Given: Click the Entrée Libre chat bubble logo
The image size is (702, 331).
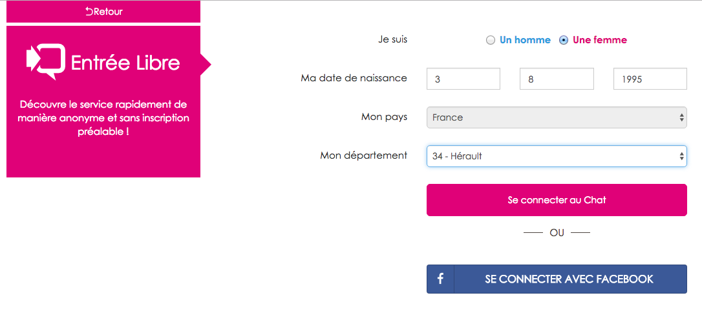Looking at the screenshot, I should pos(46,62).
